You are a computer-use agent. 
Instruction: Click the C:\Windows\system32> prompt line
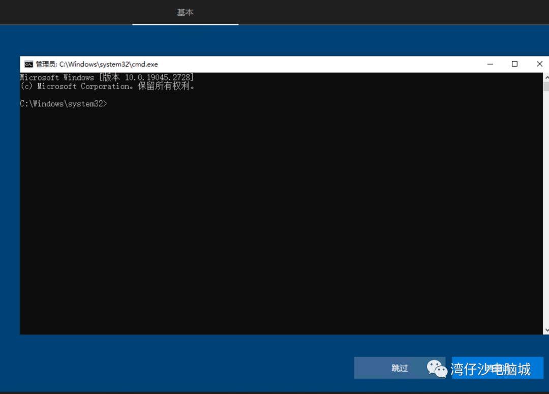pyautogui.click(x=64, y=104)
